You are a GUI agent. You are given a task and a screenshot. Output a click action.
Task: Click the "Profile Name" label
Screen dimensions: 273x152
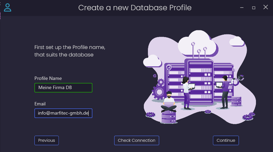coord(48,78)
